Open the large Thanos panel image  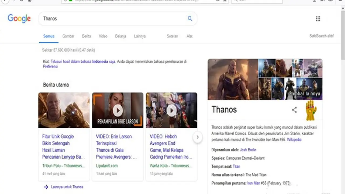233,79
